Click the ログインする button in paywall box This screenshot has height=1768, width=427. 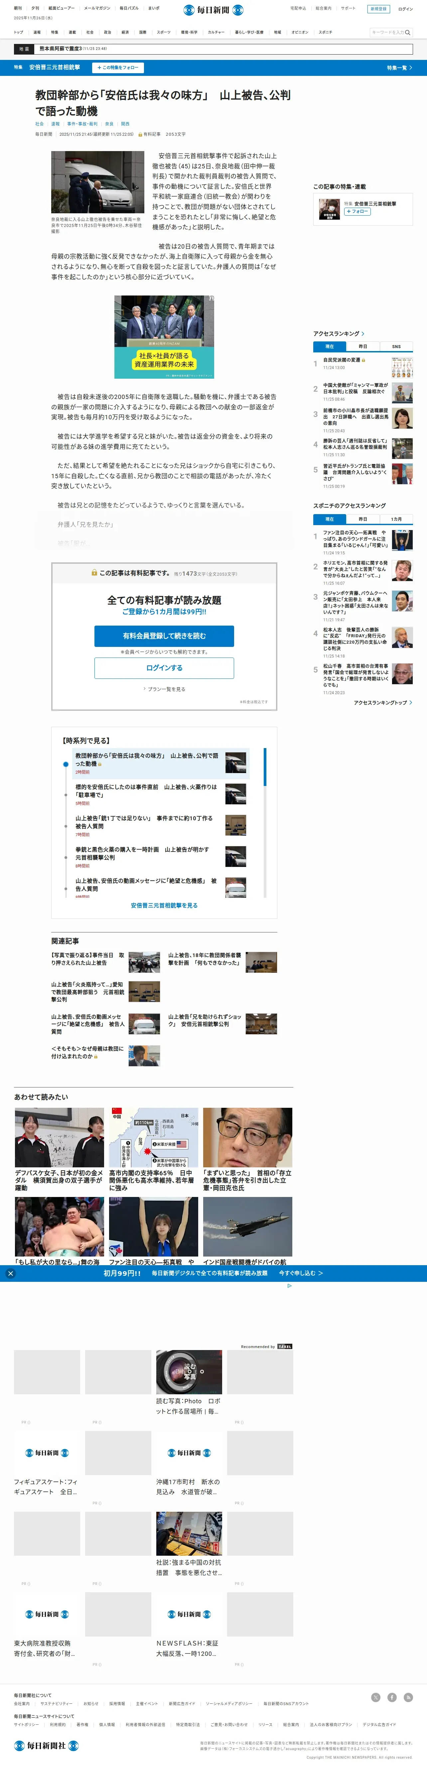pyautogui.click(x=165, y=668)
